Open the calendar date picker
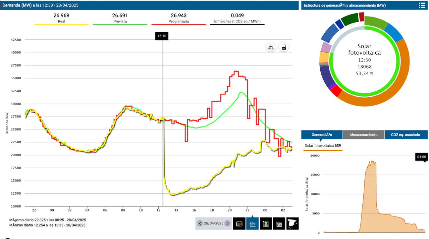 tap(239, 223)
